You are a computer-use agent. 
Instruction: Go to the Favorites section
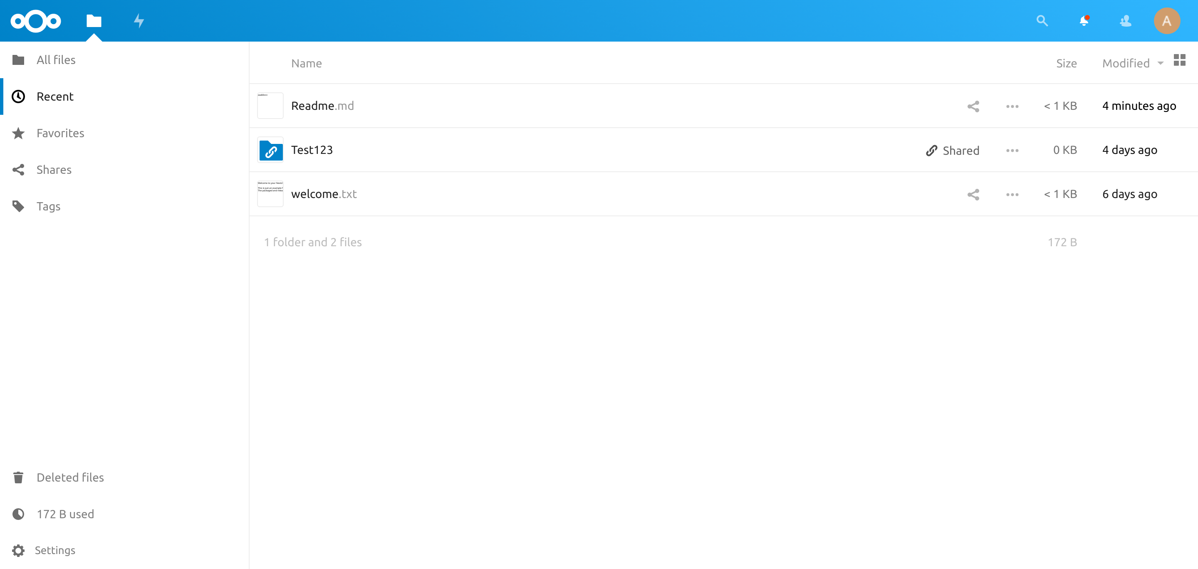(x=60, y=133)
